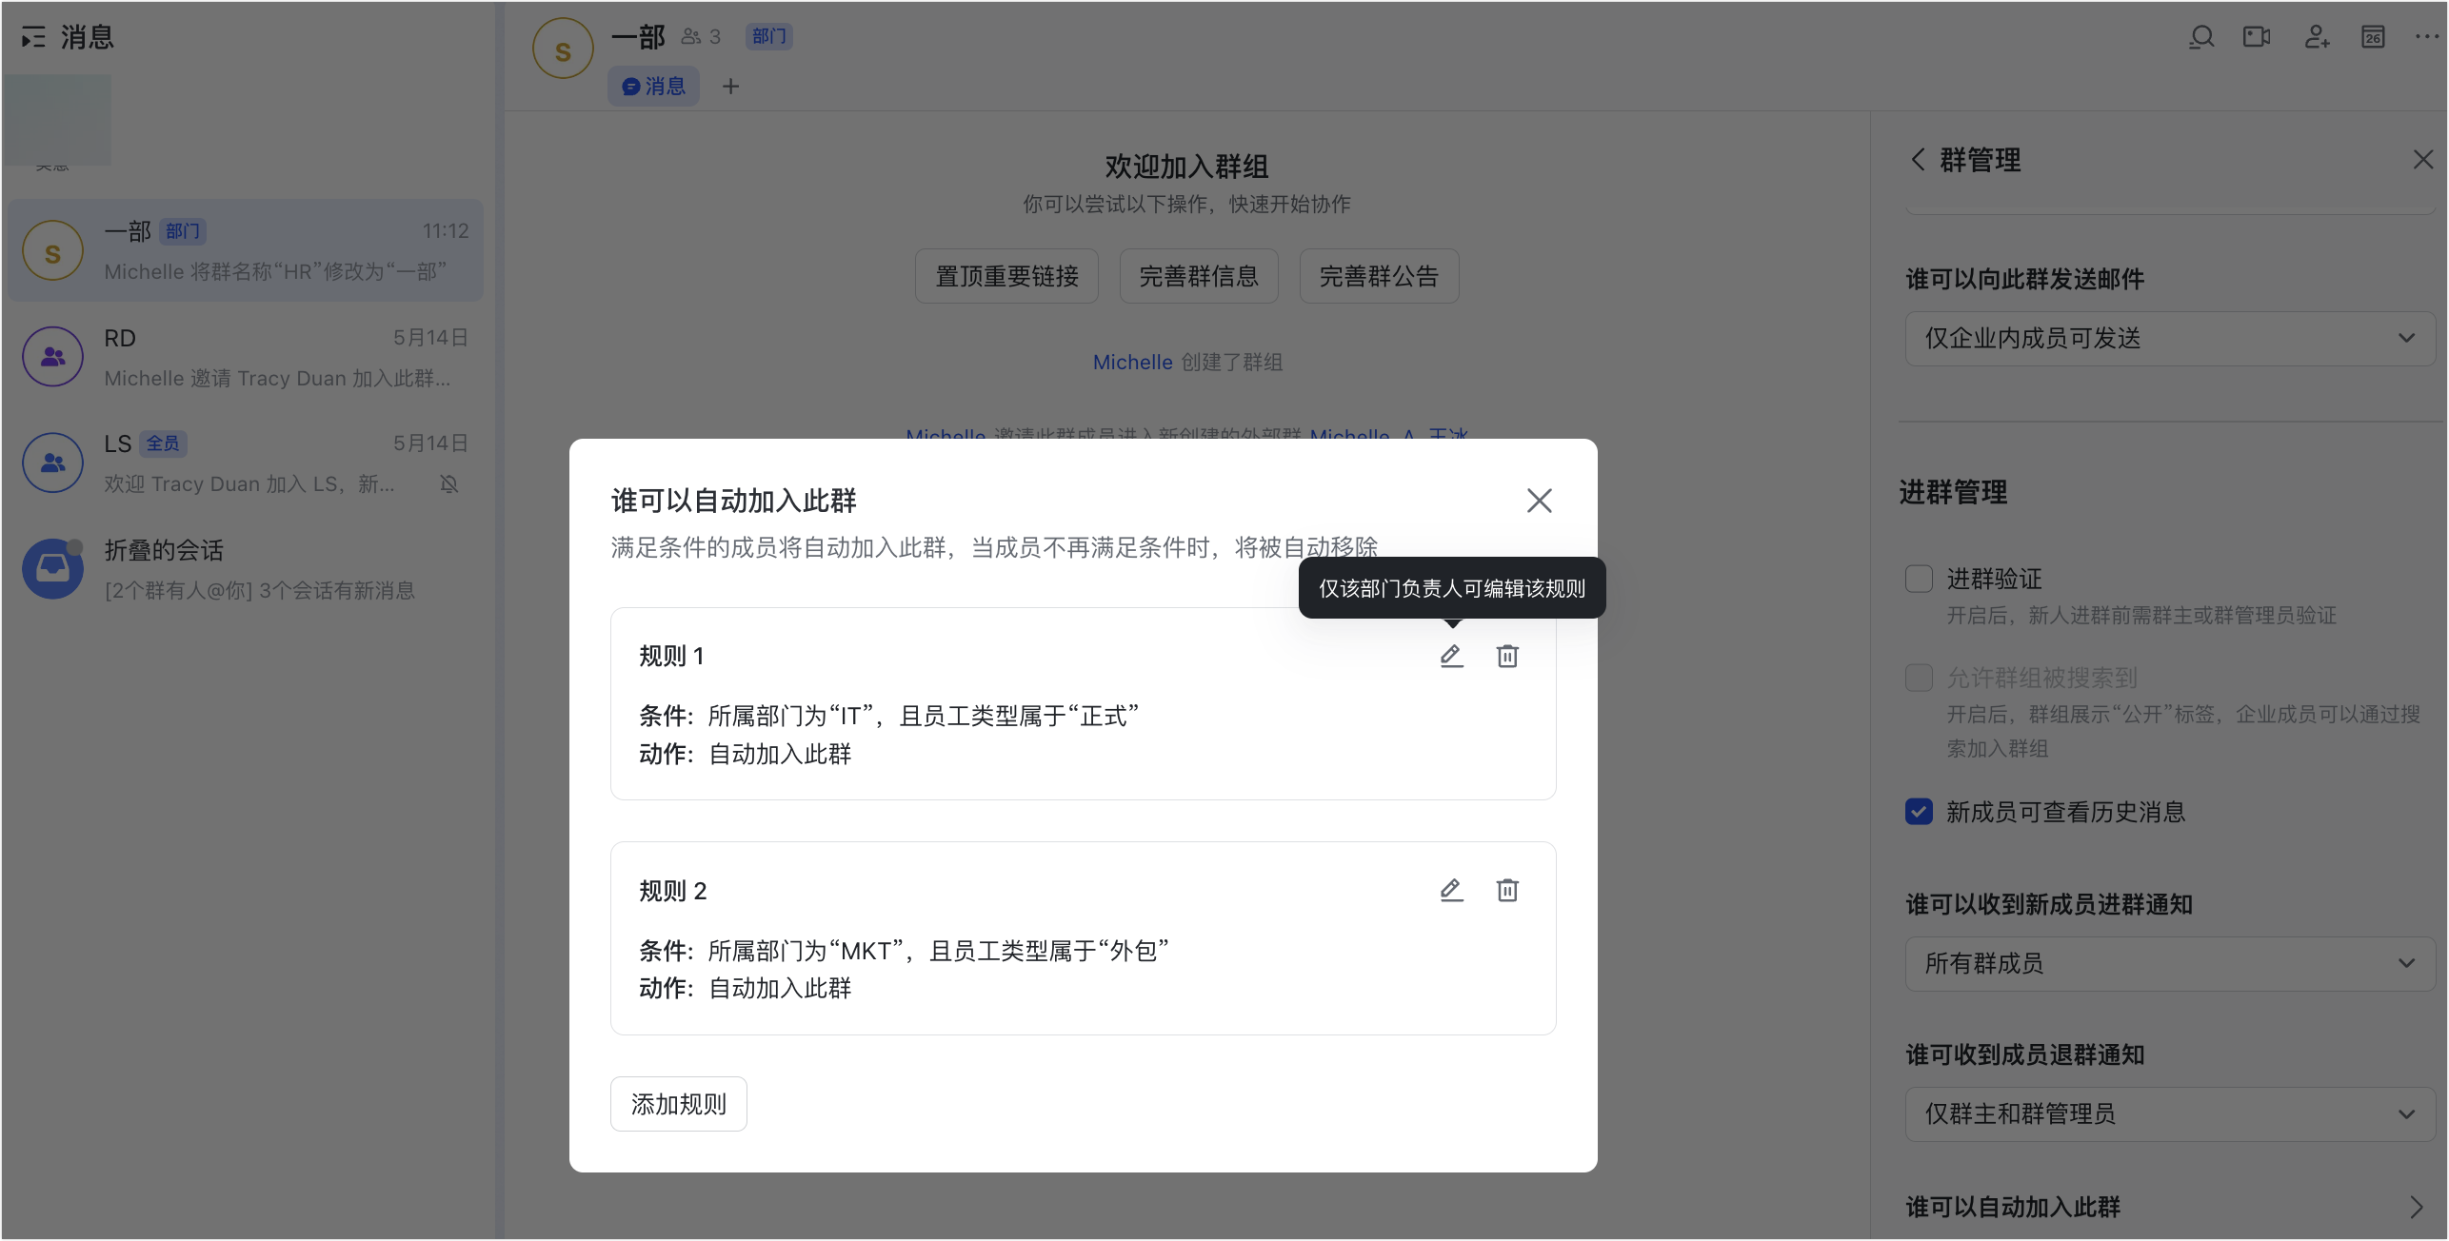Close the 群管理 side panel
This screenshot has height=1241, width=2449.
pyautogui.click(x=2423, y=159)
